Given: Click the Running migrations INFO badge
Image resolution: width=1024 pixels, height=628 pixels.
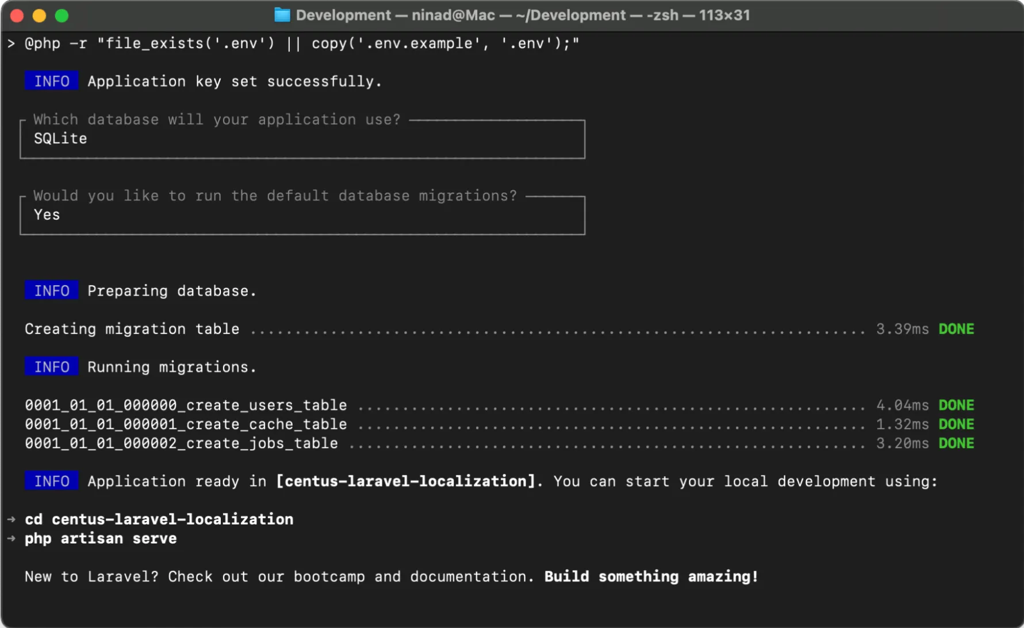Looking at the screenshot, I should pos(51,366).
